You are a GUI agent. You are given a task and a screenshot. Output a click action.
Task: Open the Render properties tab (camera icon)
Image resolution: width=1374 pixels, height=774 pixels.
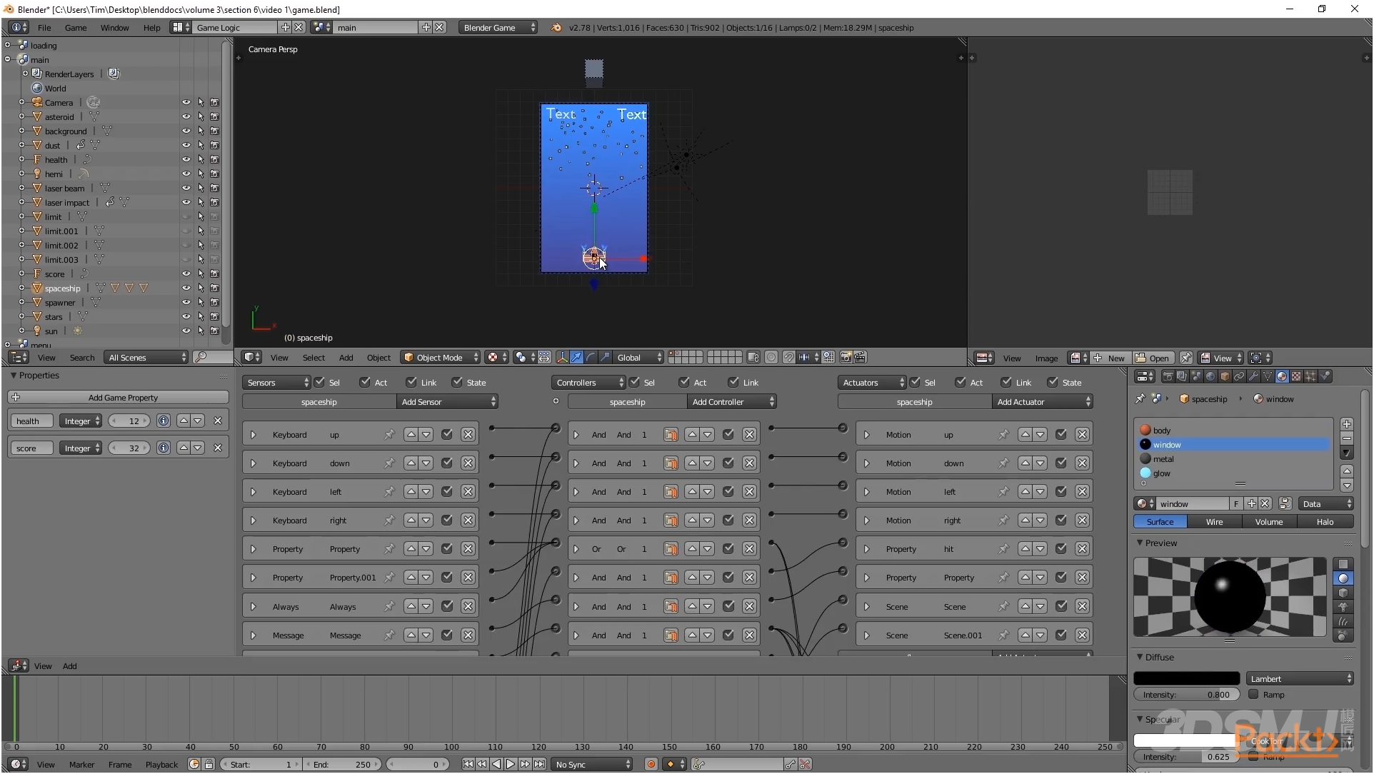(x=1168, y=376)
